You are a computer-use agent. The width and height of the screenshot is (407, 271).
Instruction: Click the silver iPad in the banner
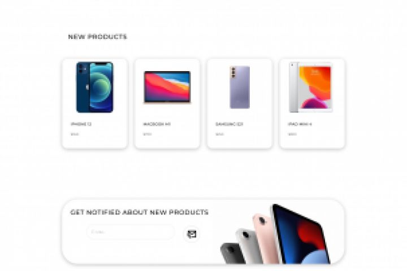(x=248, y=246)
